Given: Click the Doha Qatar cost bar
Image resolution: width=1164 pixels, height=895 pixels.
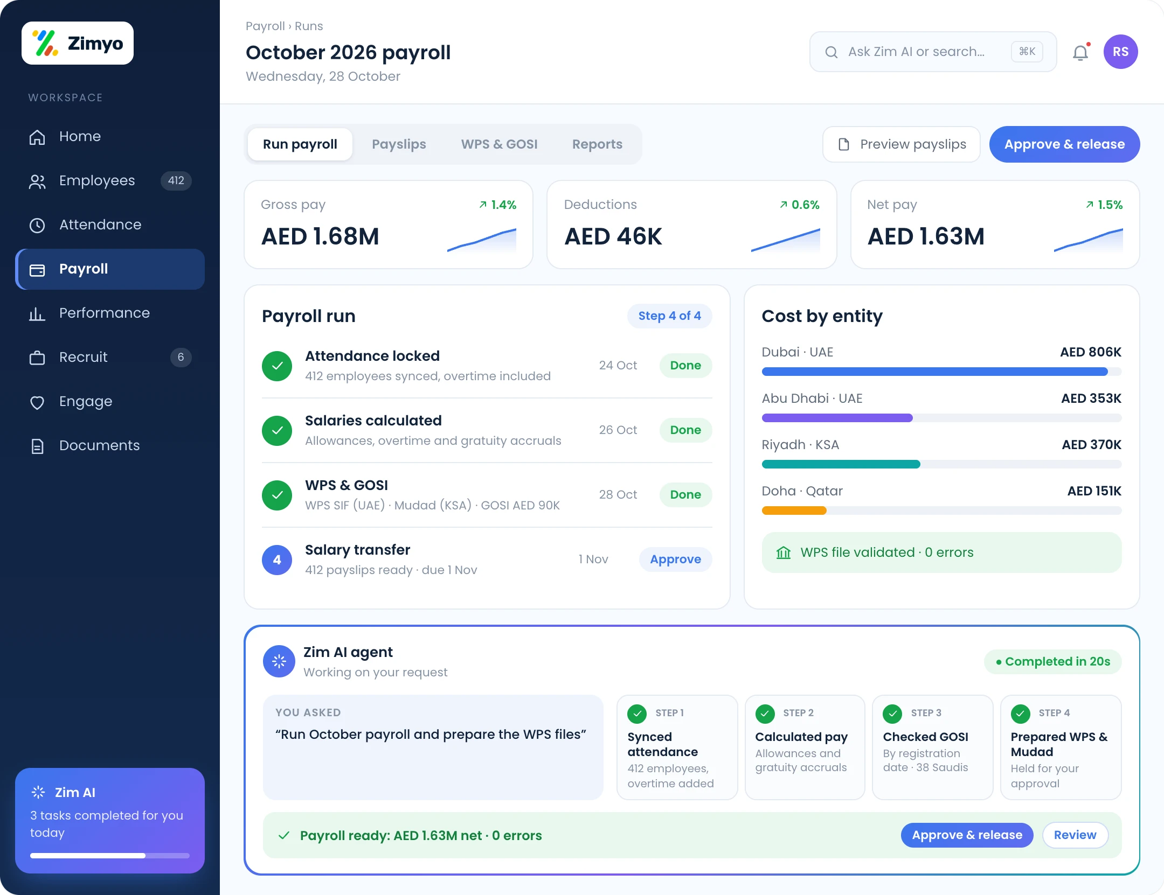Looking at the screenshot, I should click(x=941, y=511).
